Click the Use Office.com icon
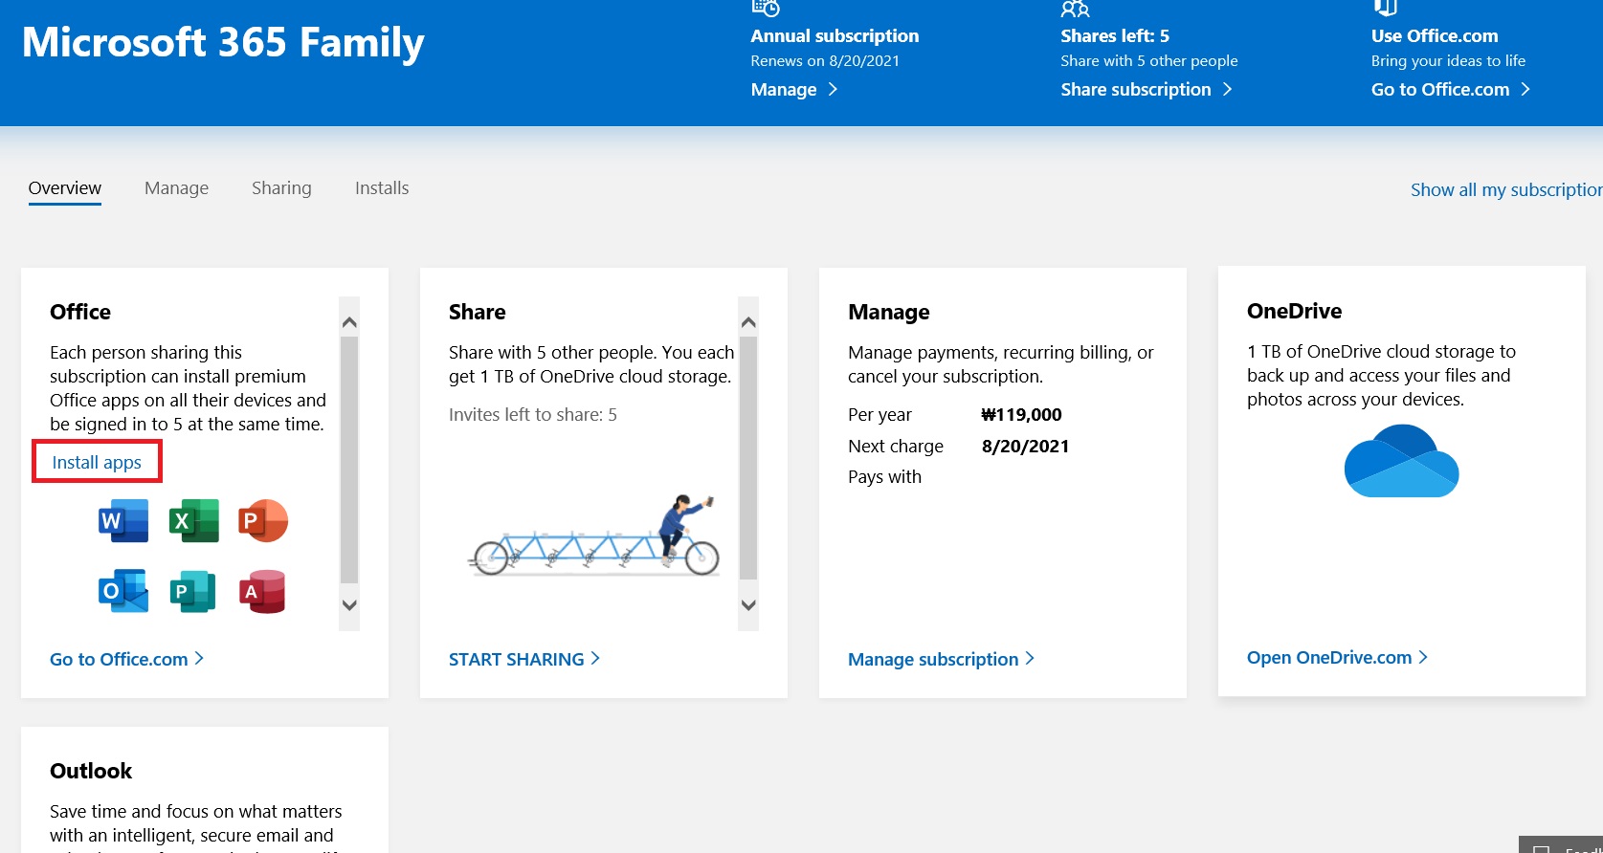Image resolution: width=1603 pixels, height=853 pixels. (1385, 8)
